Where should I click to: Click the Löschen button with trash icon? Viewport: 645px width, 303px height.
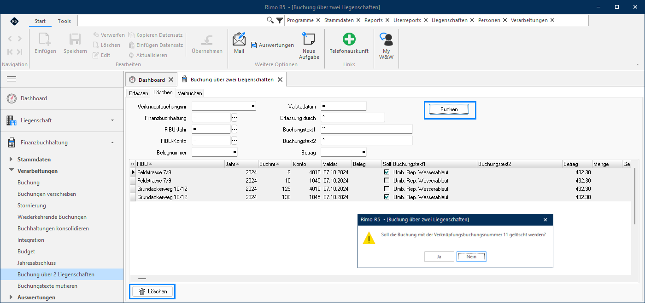pos(153,292)
